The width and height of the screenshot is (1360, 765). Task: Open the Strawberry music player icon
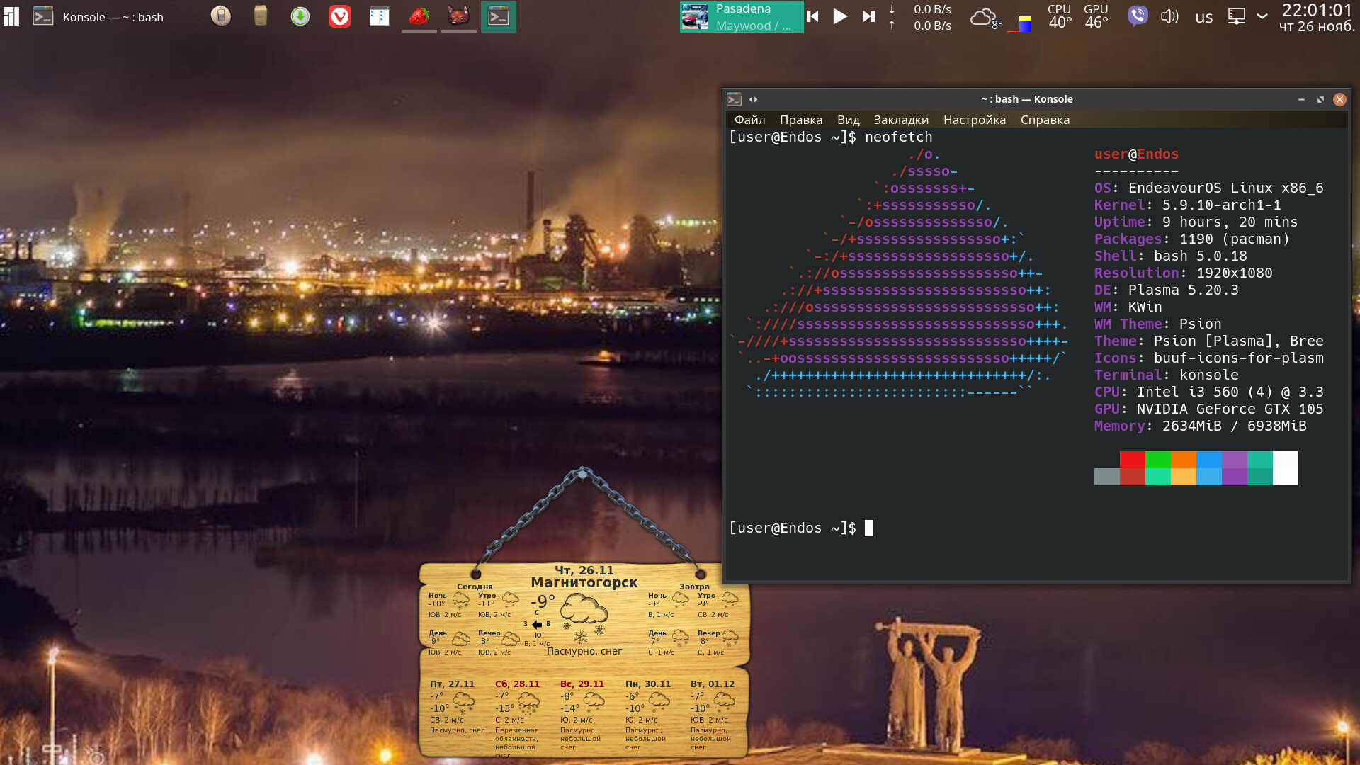pyautogui.click(x=419, y=16)
